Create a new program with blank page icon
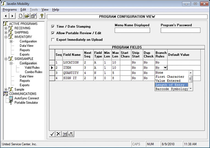Screen dimensions: 210x148 21,16
